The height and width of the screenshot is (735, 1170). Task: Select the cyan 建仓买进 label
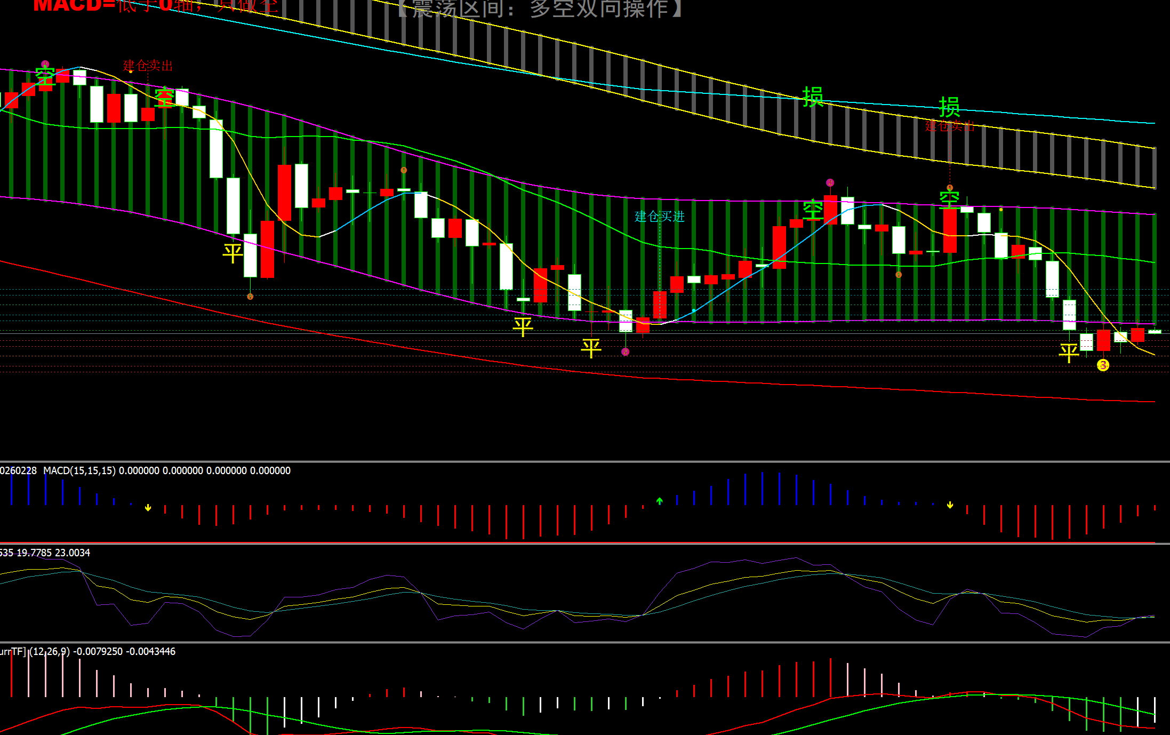[x=660, y=216]
